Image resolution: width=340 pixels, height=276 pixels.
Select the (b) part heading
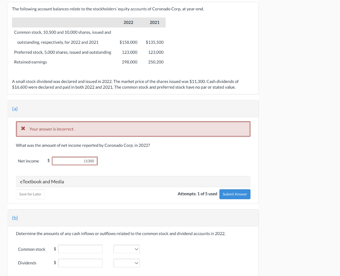point(15,218)
